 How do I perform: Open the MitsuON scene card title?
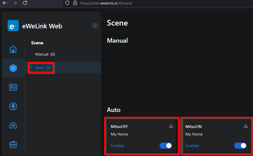194,127
